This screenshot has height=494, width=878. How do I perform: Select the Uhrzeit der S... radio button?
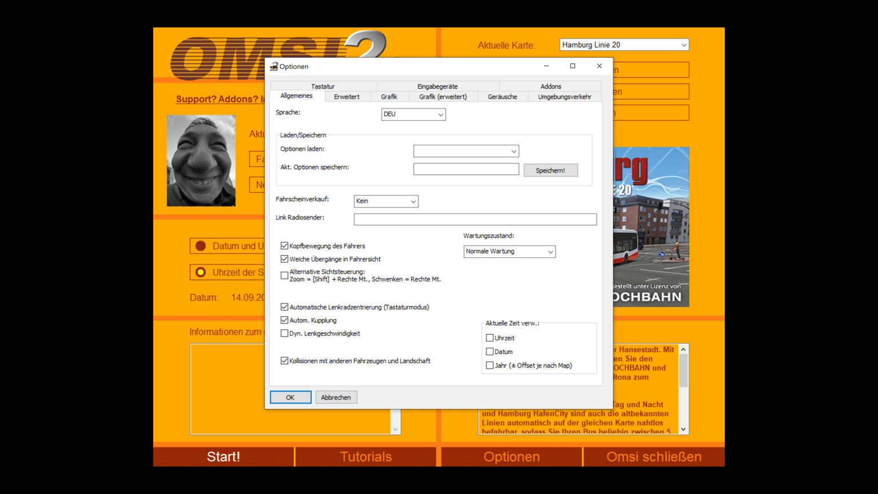coord(201,272)
